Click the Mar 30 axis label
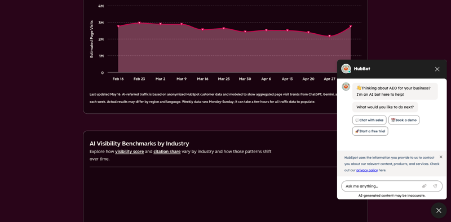451x222 pixels. point(245,79)
